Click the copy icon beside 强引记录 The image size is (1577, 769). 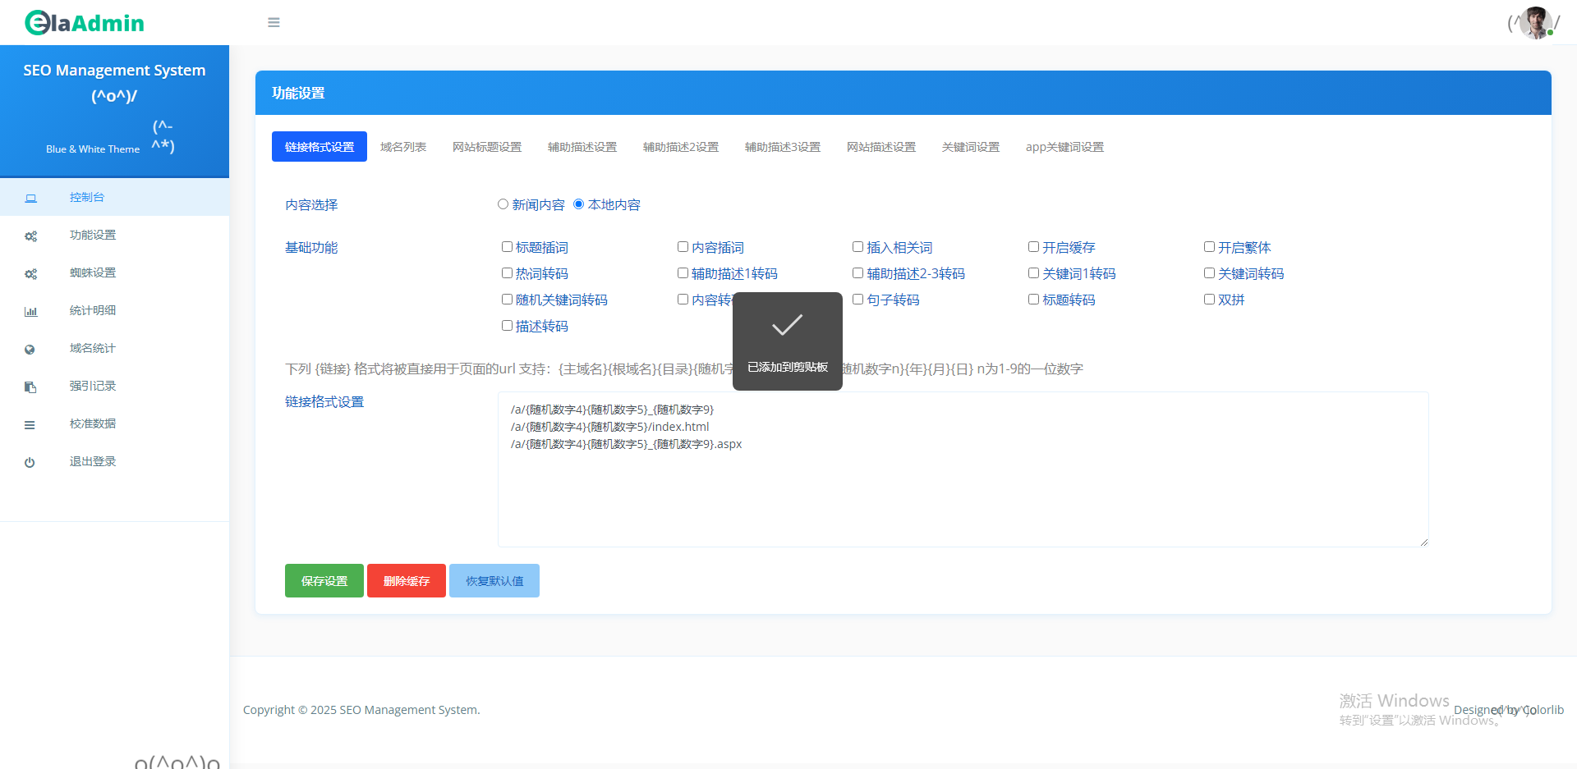click(30, 387)
